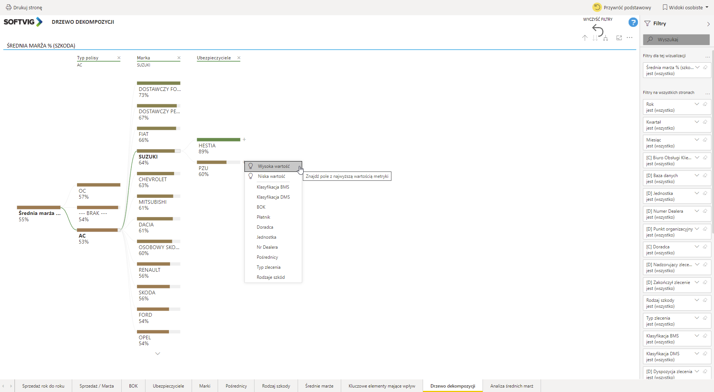The height and width of the screenshot is (392, 714).
Task: Click Przywróć podstawowy button
Action: (622, 7)
